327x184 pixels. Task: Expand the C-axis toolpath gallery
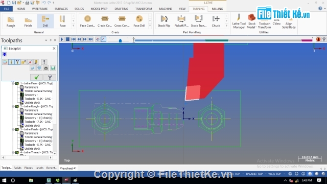click(150, 26)
